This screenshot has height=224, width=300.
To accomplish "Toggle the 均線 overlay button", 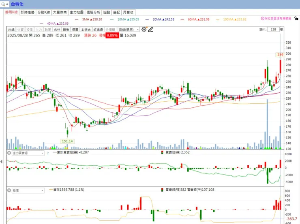I will click(11, 30).
